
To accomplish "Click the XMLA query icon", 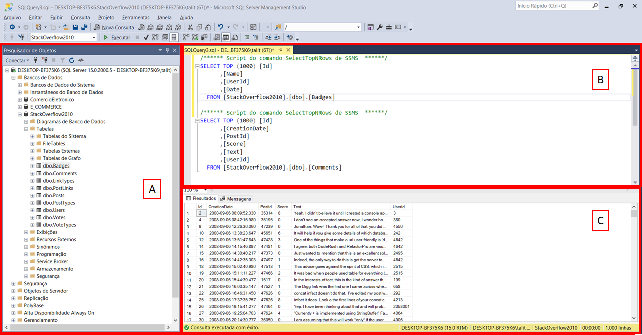I will click(169, 27).
